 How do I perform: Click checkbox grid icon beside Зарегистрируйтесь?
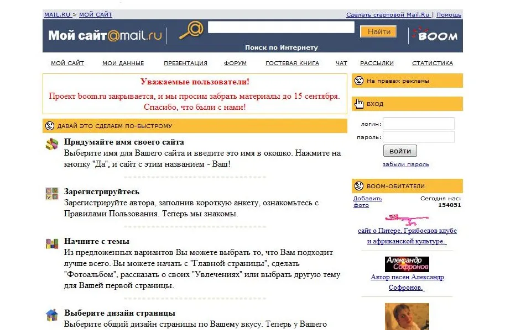tap(52, 194)
